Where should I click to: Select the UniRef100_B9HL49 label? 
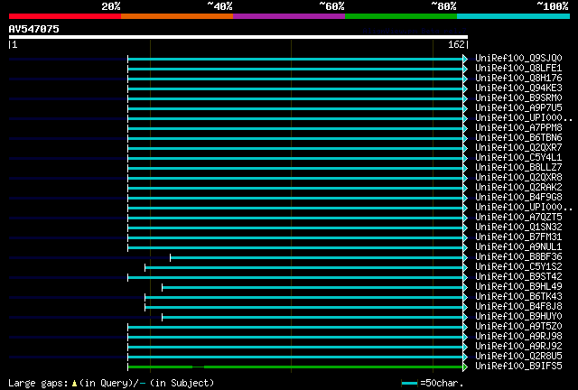pyautogui.click(x=518, y=287)
